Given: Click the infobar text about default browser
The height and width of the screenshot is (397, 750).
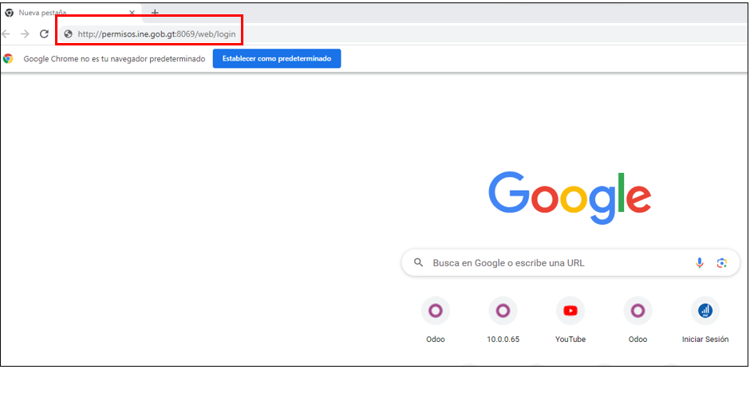Looking at the screenshot, I should pyautogui.click(x=114, y=59).
